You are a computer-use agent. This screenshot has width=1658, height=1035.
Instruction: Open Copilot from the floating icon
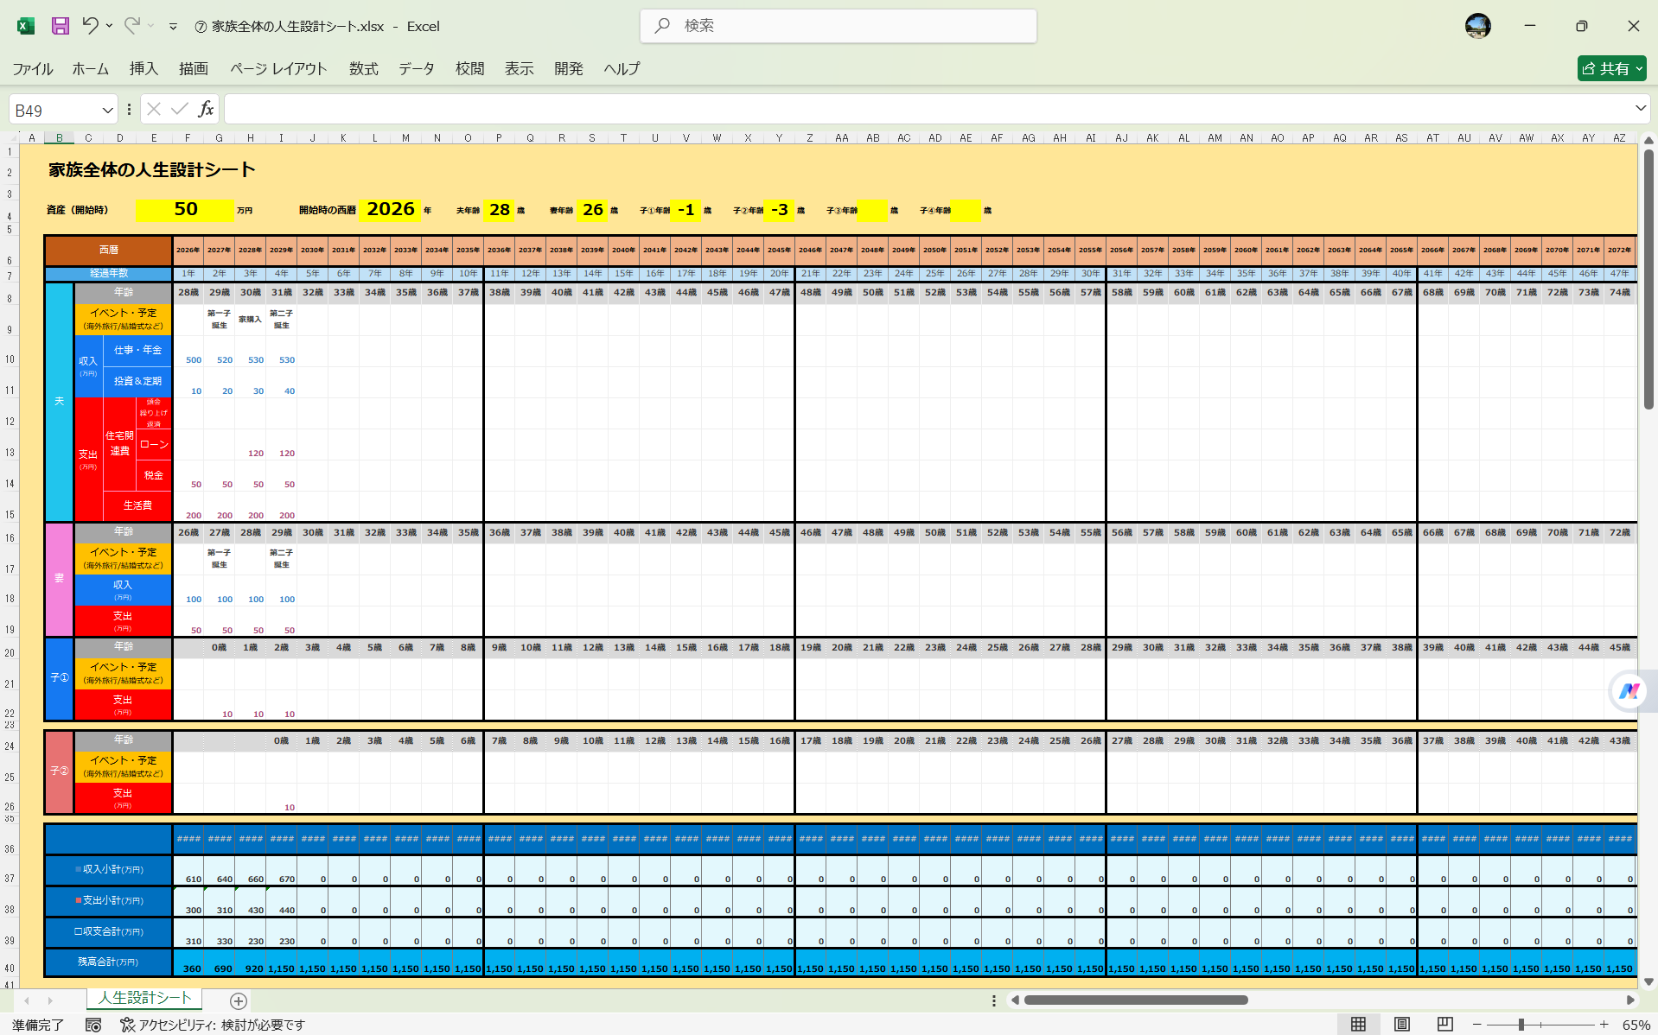(x=1629, y=691)
